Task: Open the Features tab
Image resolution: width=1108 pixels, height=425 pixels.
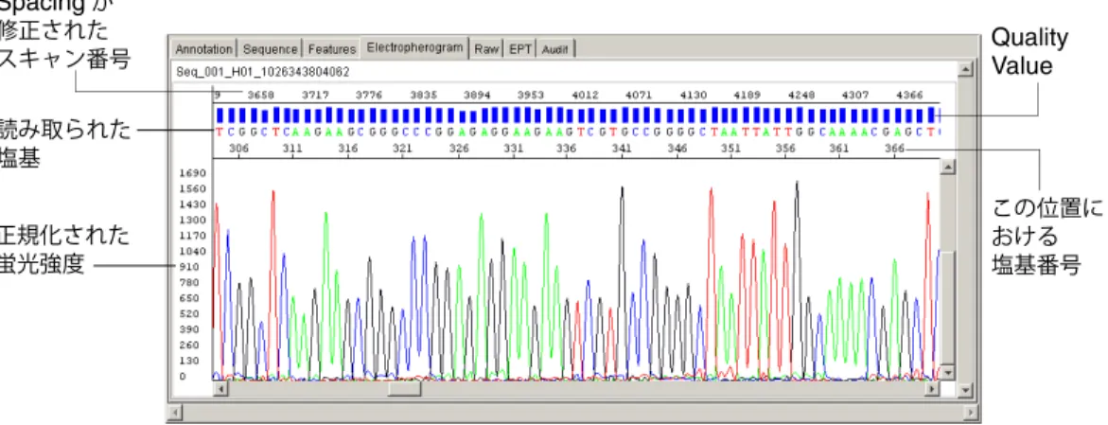Action: click(x=331, y=49)
